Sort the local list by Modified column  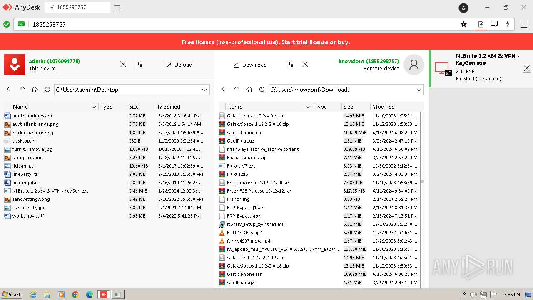(183, 107)
